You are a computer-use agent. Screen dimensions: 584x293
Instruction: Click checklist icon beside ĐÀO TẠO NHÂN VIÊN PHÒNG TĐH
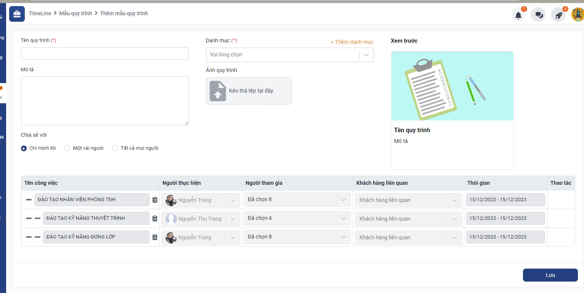pos(155,200)
